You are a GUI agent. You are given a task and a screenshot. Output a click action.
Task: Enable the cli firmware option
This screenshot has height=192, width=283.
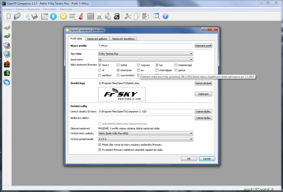(x=99, y=70)
